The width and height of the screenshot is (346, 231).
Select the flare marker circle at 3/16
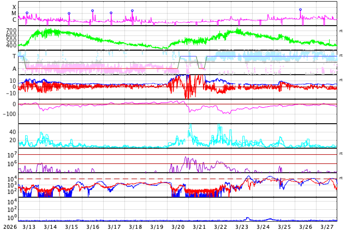92,10
